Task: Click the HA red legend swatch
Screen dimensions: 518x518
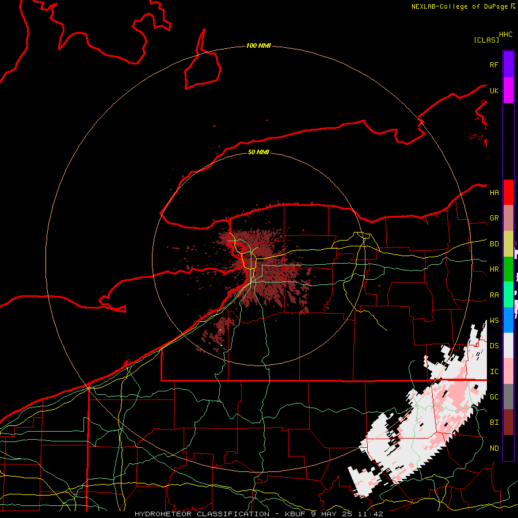Action: (x=508, y=192)
